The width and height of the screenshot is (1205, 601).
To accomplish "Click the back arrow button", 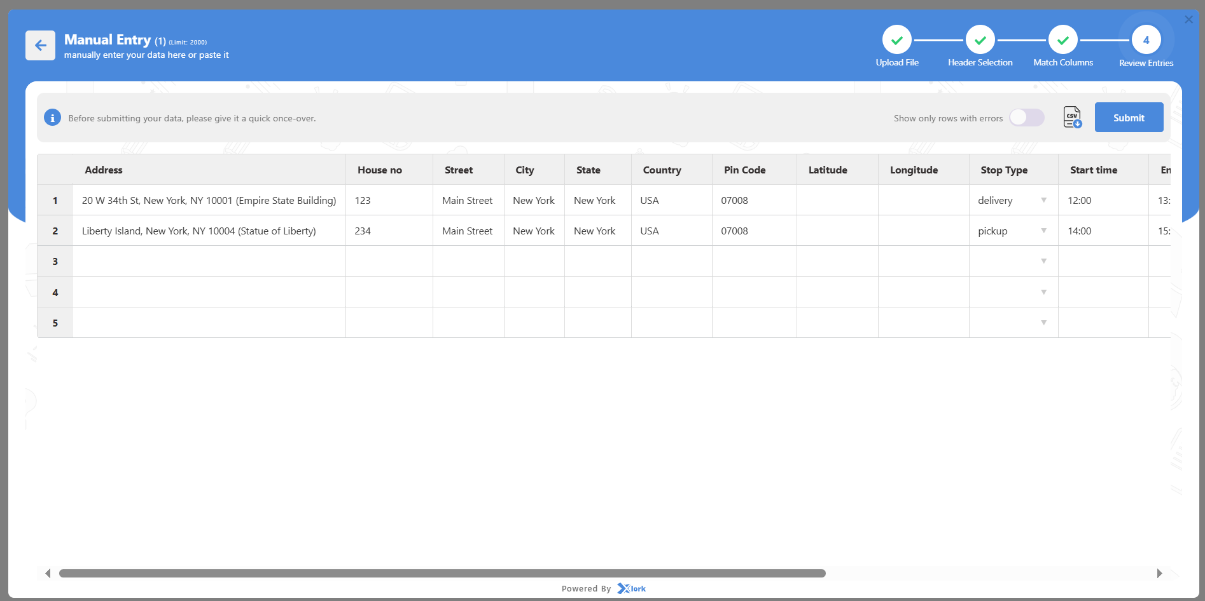I will [40, 46].
